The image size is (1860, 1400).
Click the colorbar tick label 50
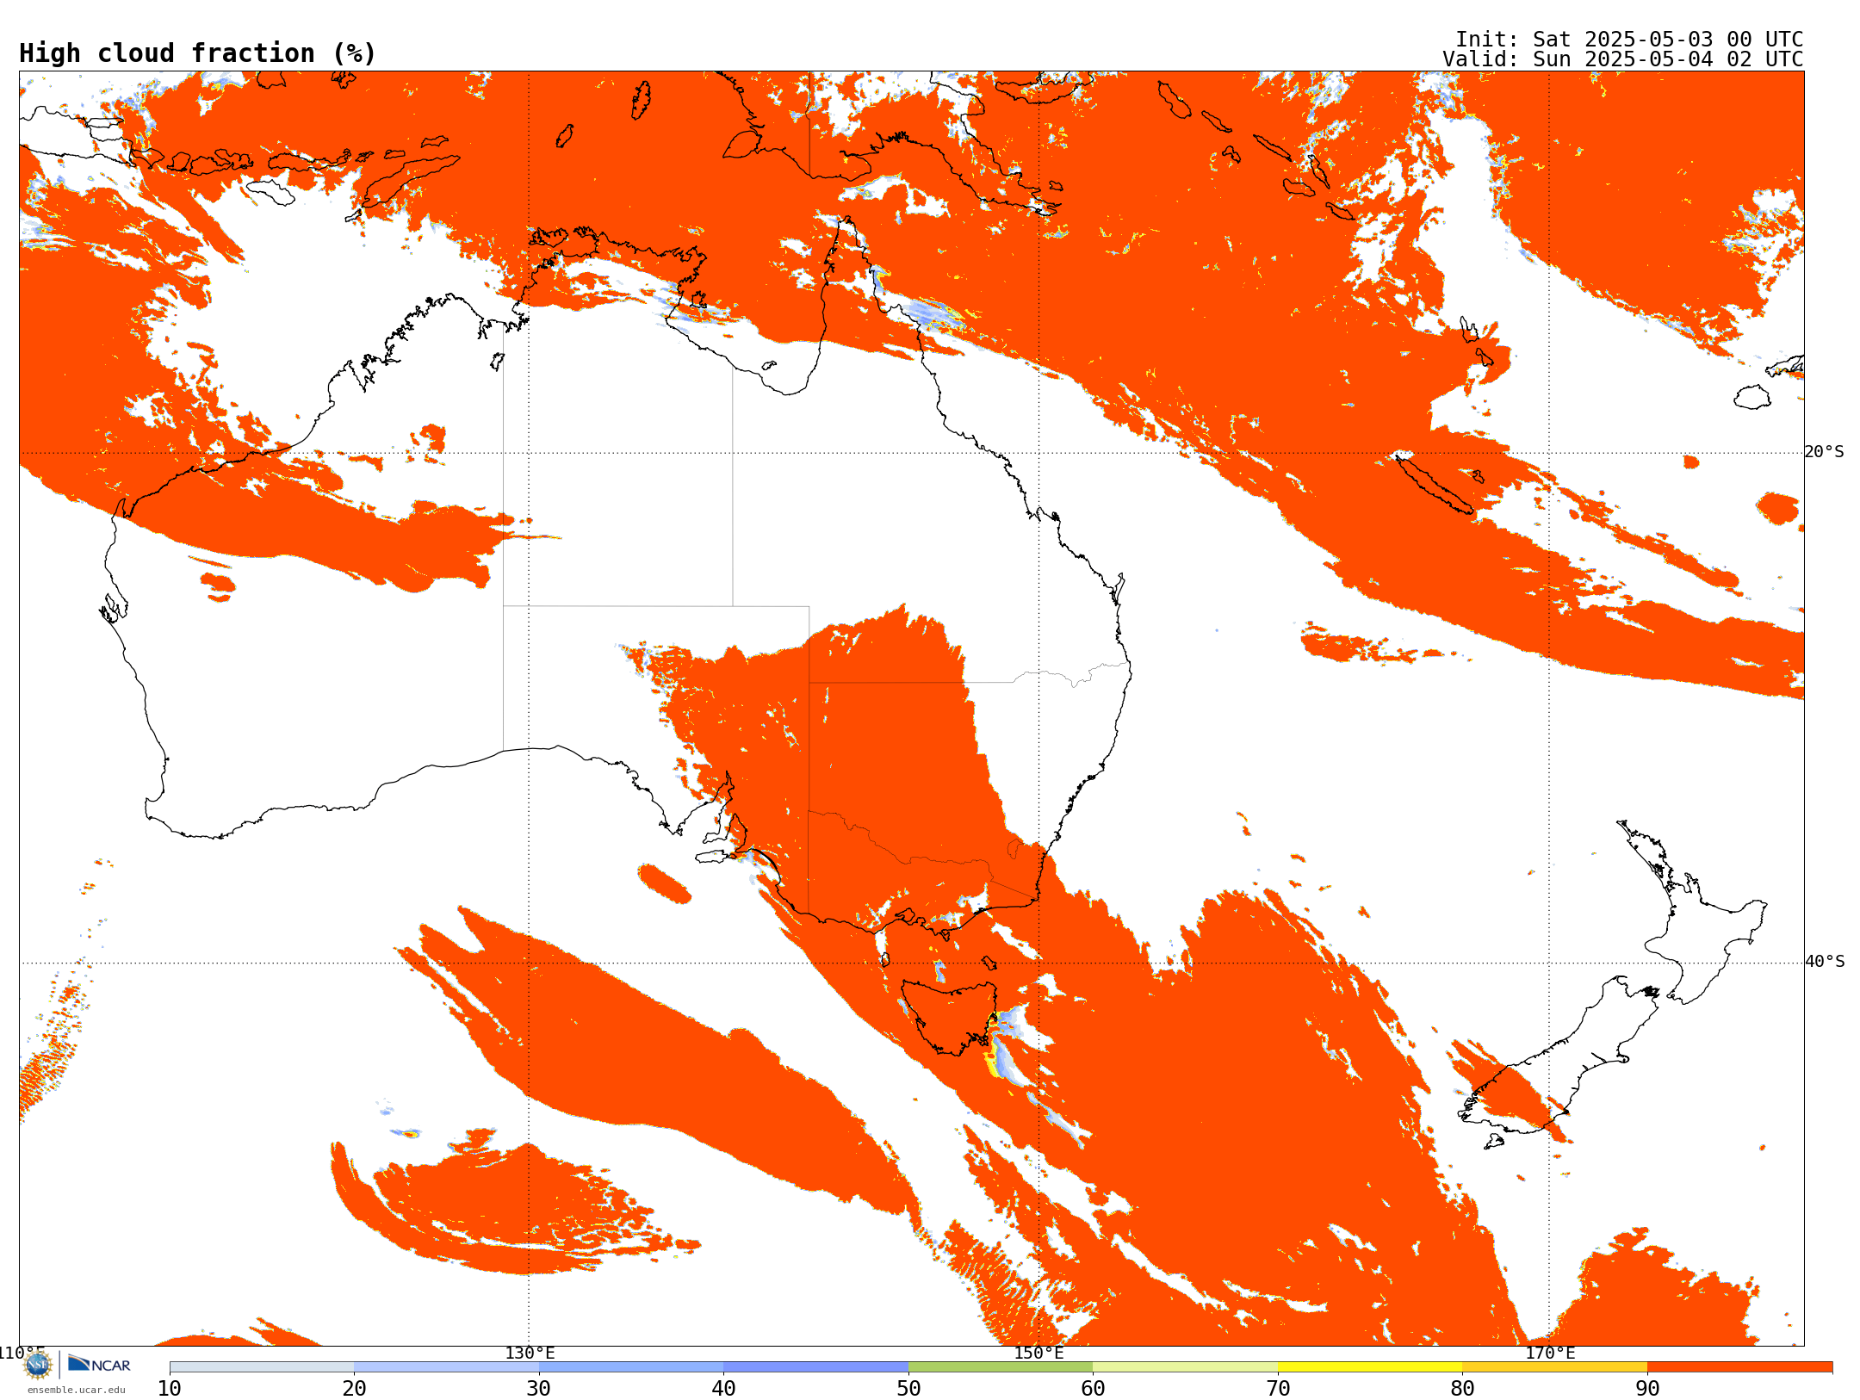(908, 1389)
